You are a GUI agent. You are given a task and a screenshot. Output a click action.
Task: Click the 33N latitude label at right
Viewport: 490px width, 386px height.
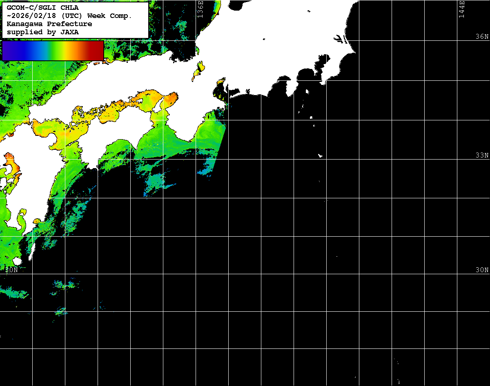tap(482, 155)
